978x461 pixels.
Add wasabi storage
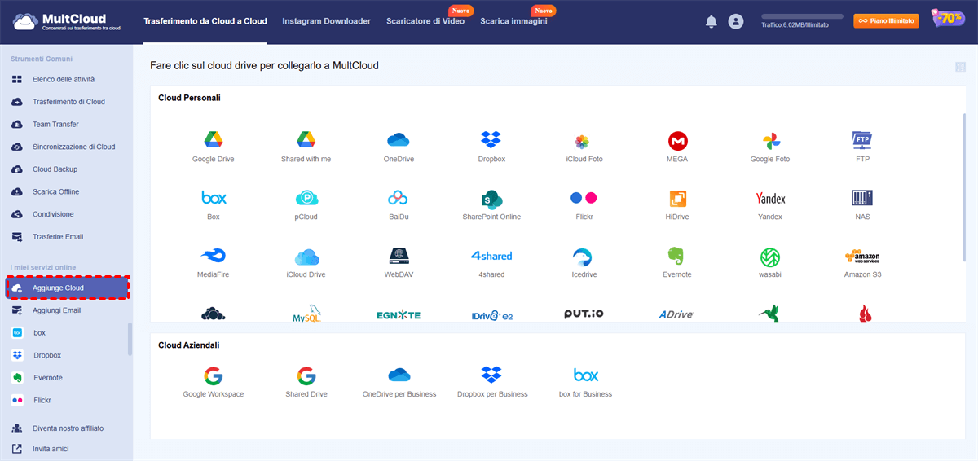pyautogui.click(x=770, y=263)
